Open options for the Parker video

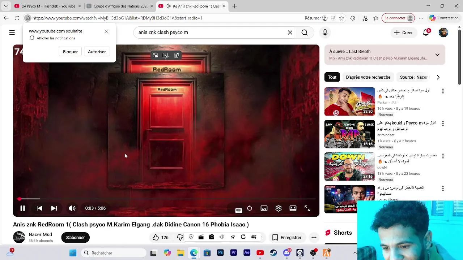(443, 91)
